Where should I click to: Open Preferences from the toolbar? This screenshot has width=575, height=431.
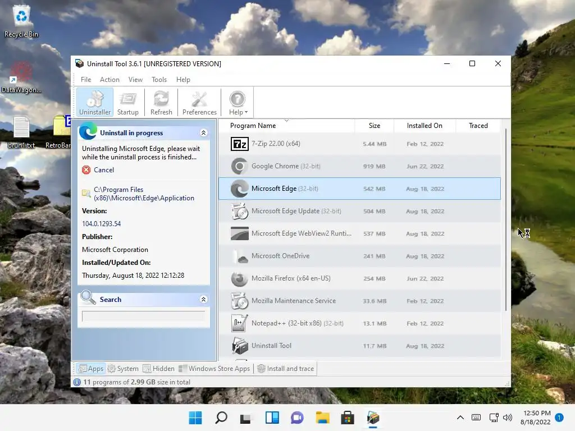pos(199,102)
